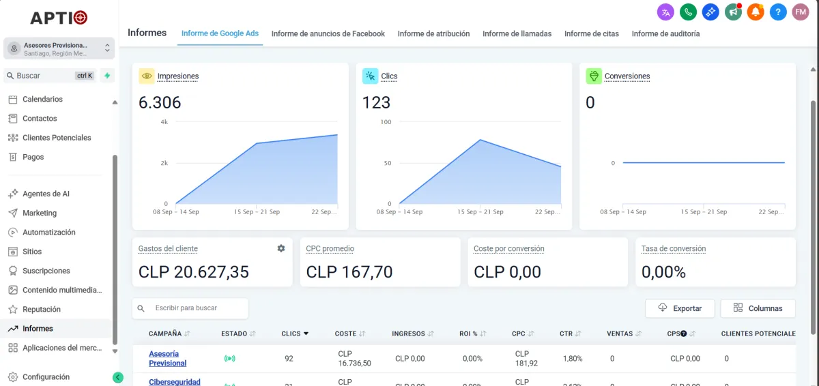
Task: Click the Clics cursor icon
Action: [370, 76]
